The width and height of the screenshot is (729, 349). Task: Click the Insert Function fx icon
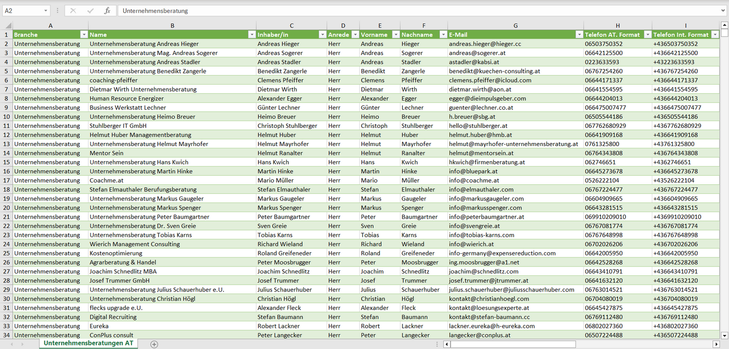107,11
